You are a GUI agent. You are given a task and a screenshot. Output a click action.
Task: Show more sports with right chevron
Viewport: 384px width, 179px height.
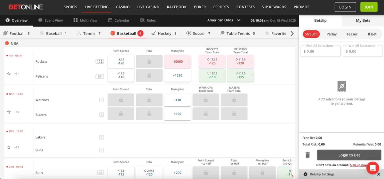pyautogui.click(x=292, y=33)
